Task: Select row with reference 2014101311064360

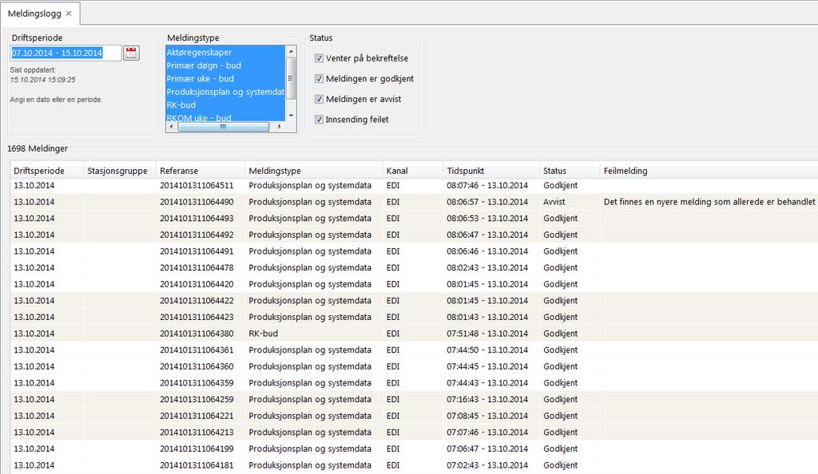Action: [415, 366]
